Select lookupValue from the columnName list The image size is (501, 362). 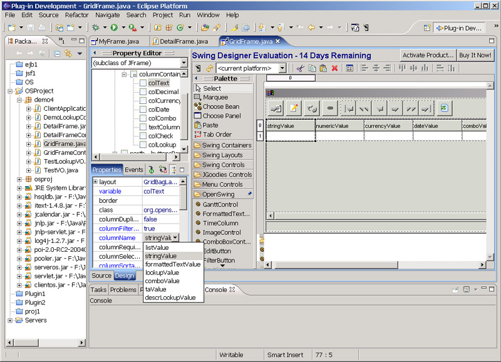(x=162, y=272)
